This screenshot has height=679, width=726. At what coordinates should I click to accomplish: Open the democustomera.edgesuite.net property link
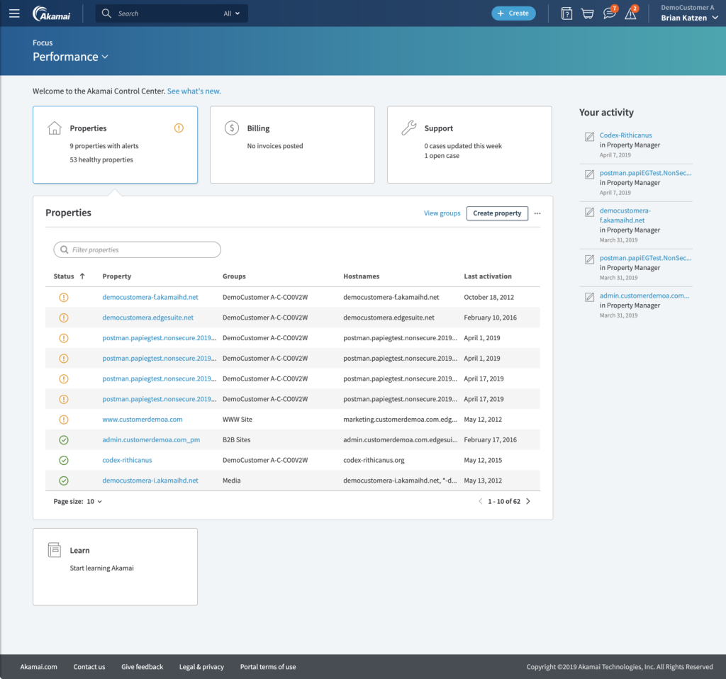pos(147,318)
